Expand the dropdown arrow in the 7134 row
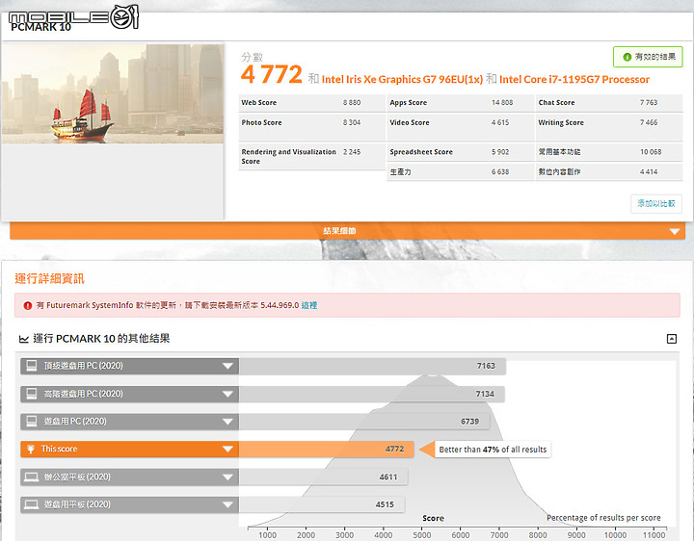Image resolution: width=694 pixels, height=541 pixels. pyautogui.click(x=227, y=394)
